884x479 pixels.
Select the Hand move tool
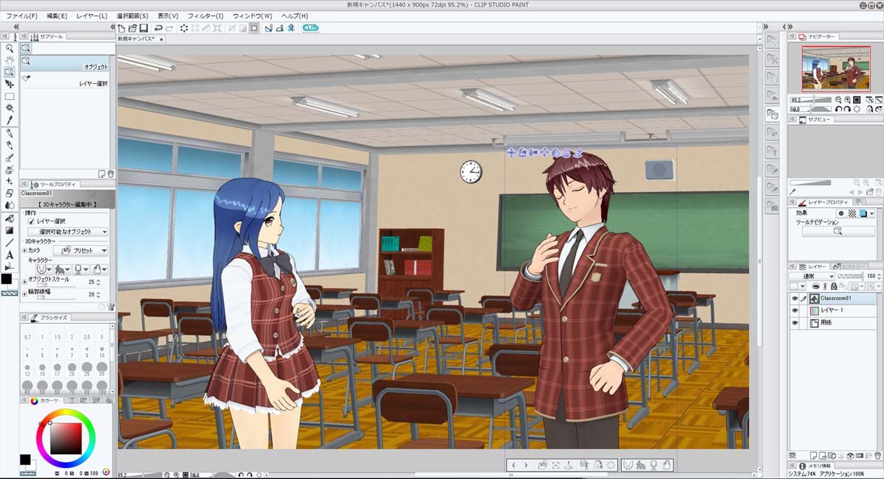coord(10,60)
